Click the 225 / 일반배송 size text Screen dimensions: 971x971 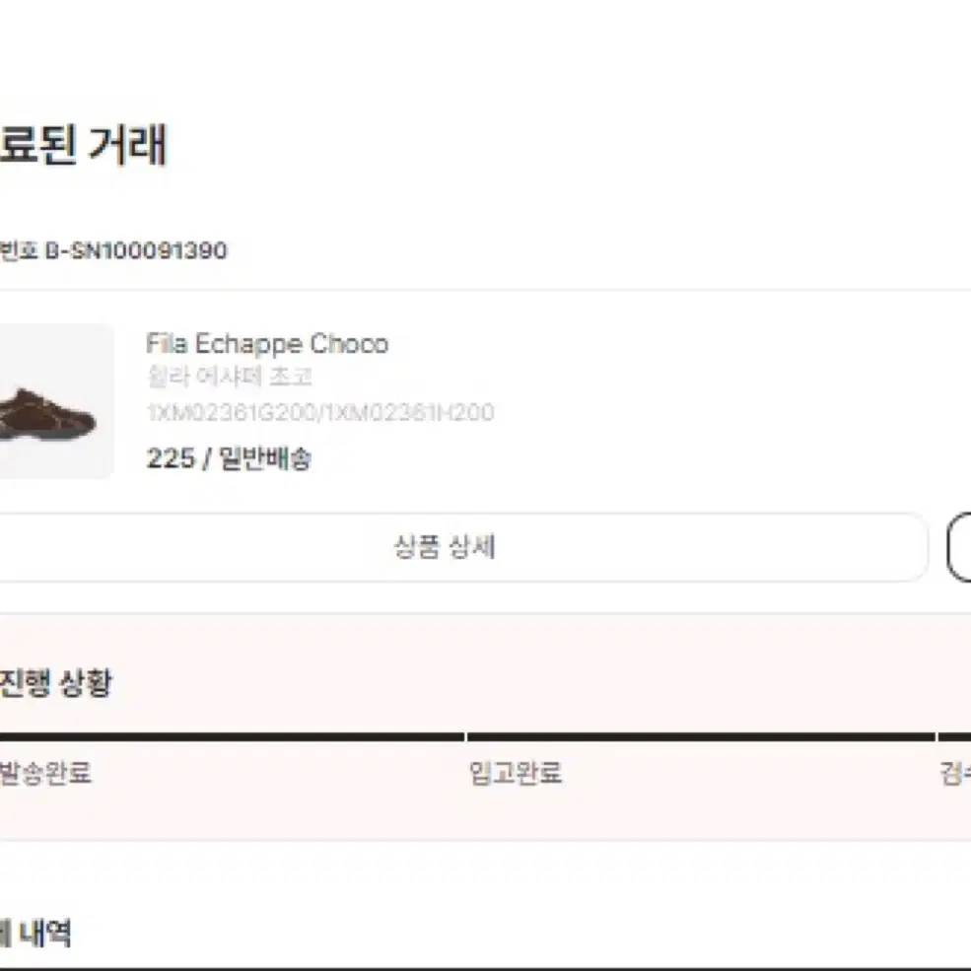pos(229,458)
